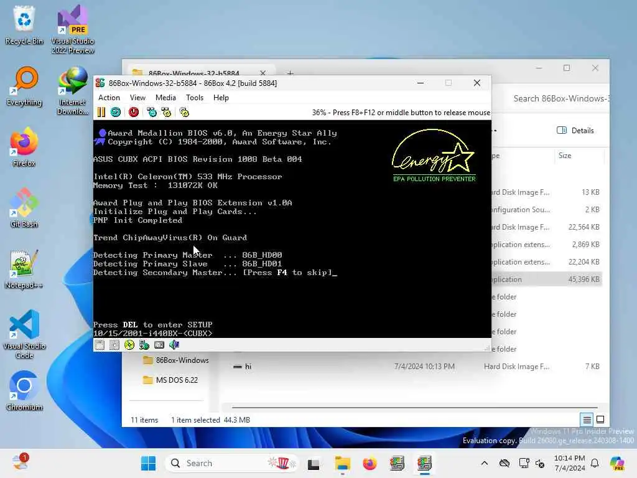Click the Size column header in Explorer
This screenshot has height=478, width=637.
579,156
